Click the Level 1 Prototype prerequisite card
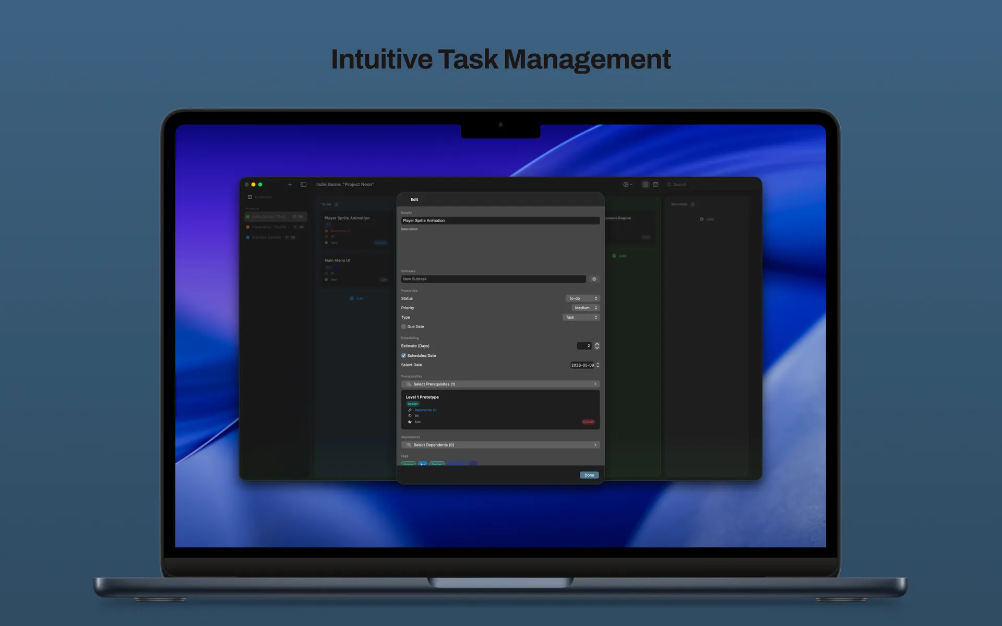 (500, 410)
